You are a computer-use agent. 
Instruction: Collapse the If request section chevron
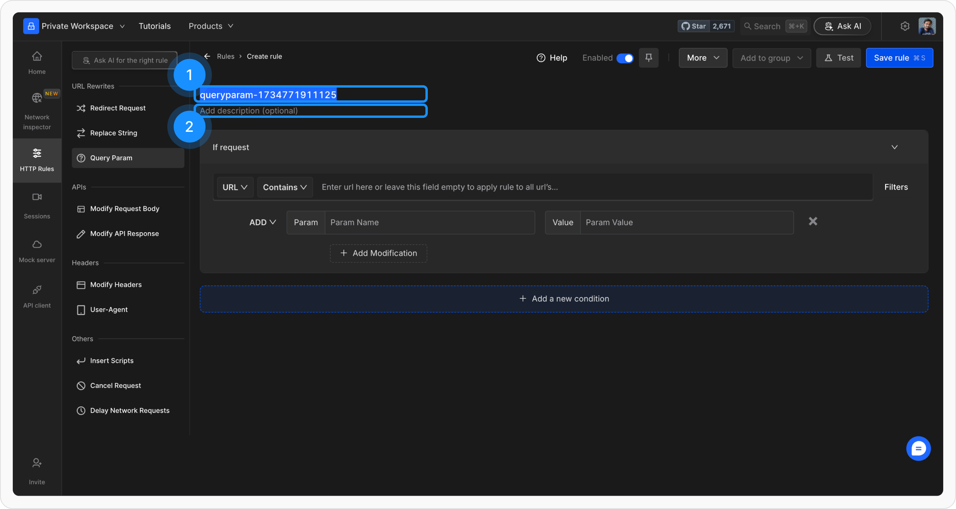[x=894, y=147]
